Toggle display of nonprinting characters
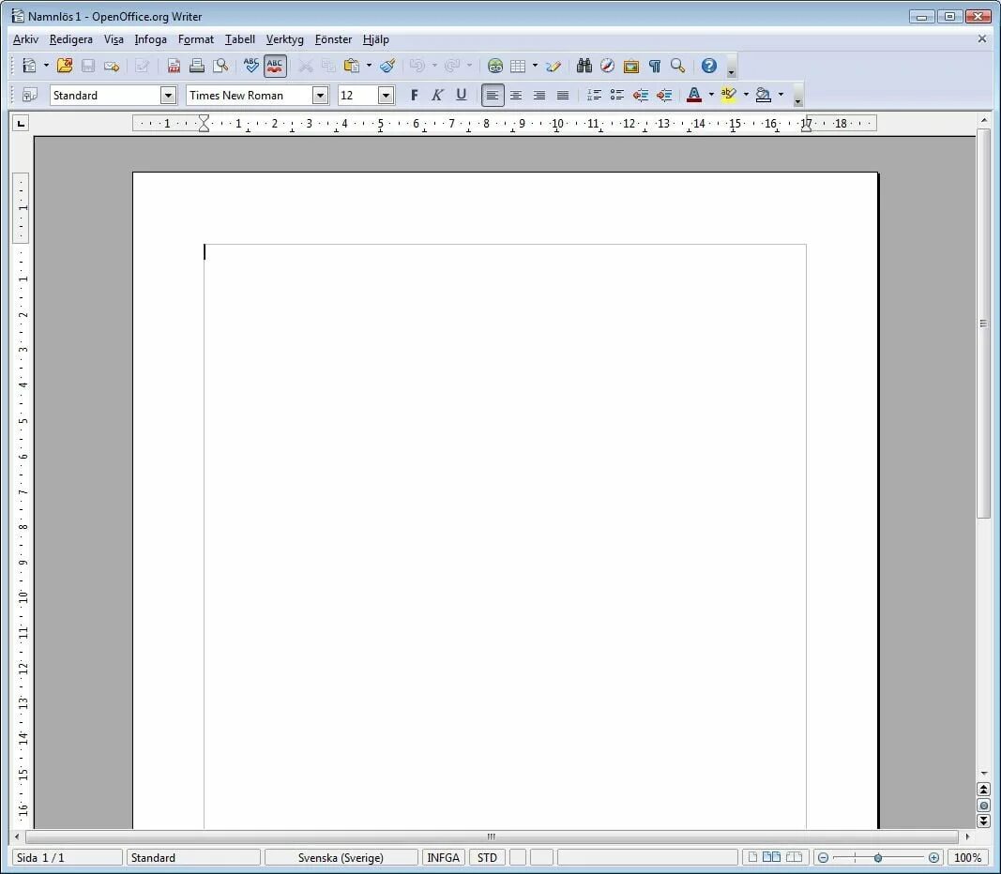 tap(654, 66)
